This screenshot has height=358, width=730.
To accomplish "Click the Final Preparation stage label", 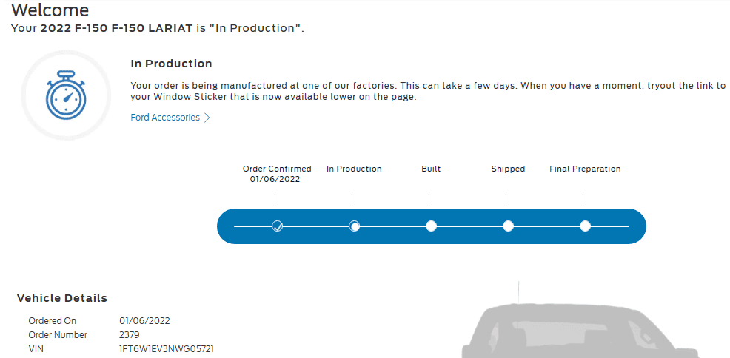I will pyautogui.click(x=585, y=169).
